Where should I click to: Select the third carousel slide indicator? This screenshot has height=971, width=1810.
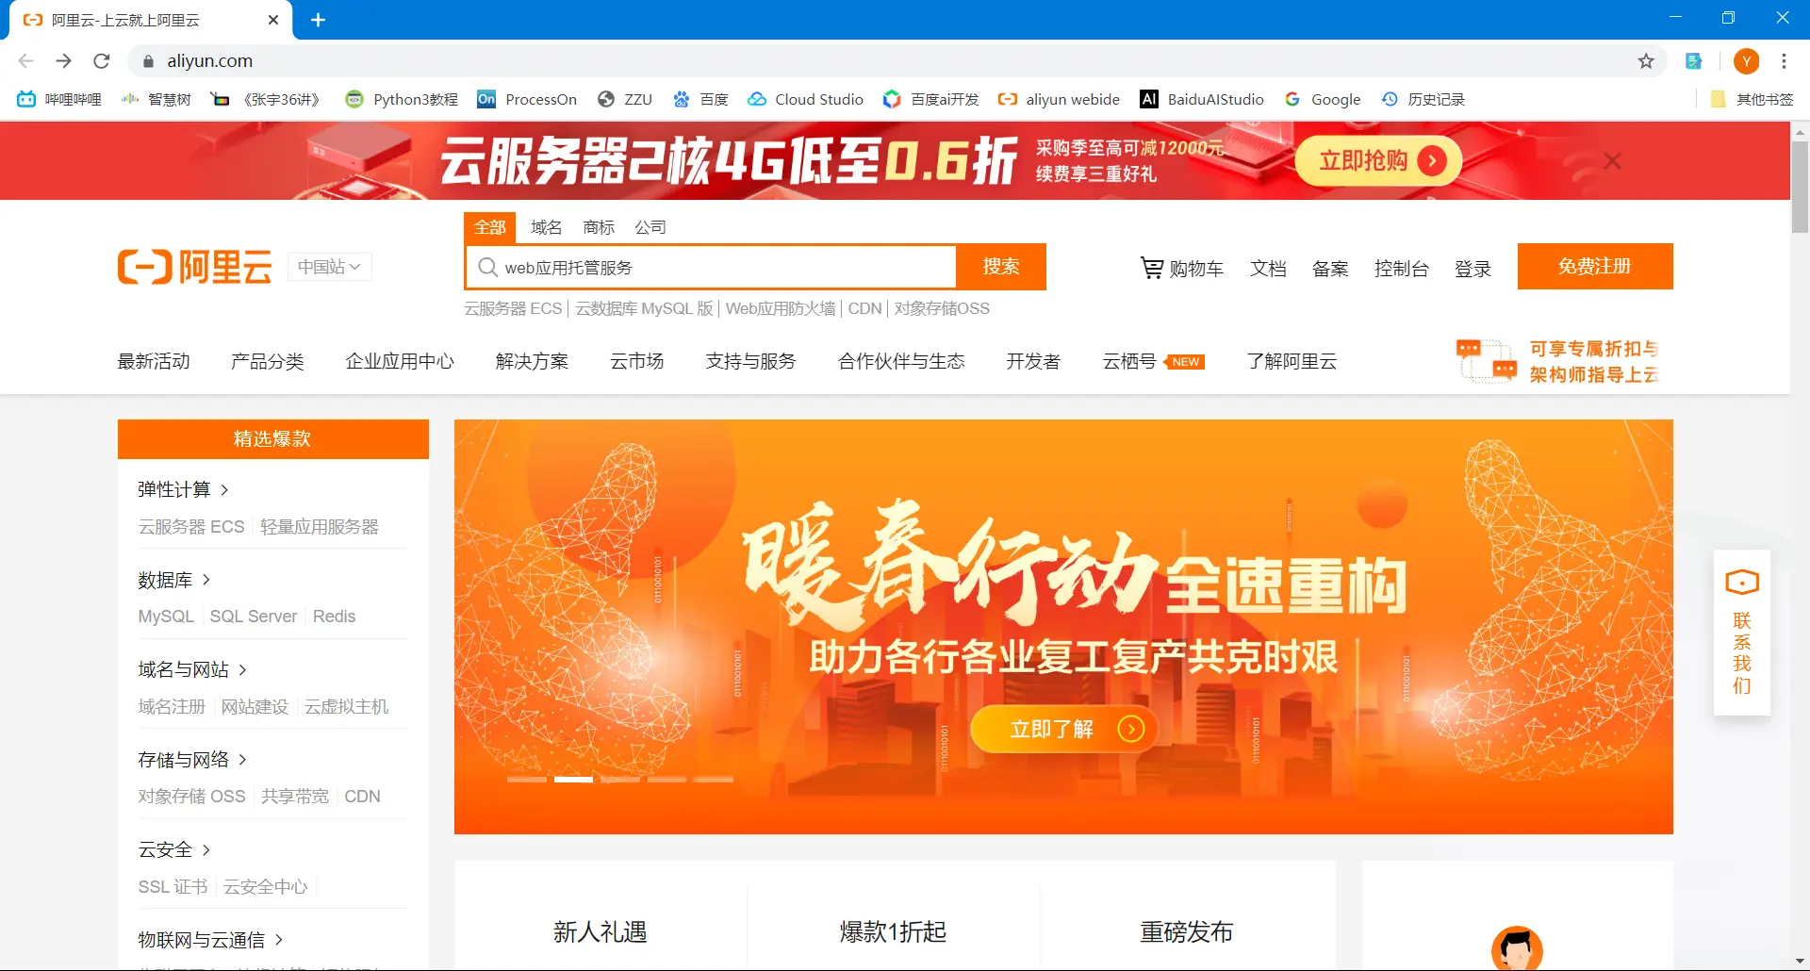coord(620,780)
